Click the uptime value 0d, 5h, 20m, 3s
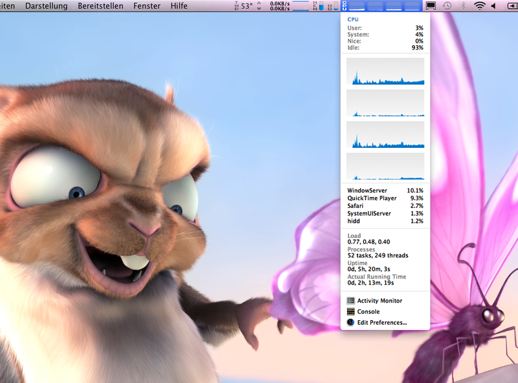The height and width of the screenshot is (383, 518). click(368, 269)
